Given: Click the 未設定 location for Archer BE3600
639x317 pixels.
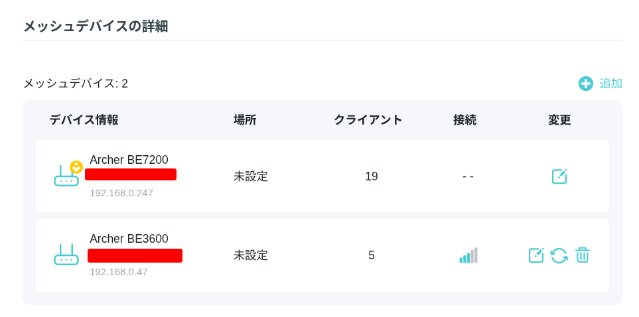Looking at the screenshot, I should [251, 255].
